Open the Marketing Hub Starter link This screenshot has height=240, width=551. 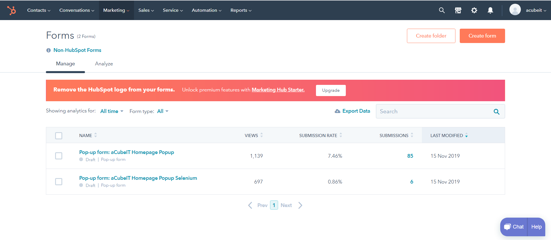click(x=278, y=90)
